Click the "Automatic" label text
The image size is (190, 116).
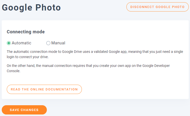click(x=22, y=43)
